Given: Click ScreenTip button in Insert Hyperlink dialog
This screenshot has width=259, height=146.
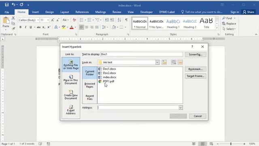Looking at the screenshot, I should pyautogui.click(x=195, y=54).
